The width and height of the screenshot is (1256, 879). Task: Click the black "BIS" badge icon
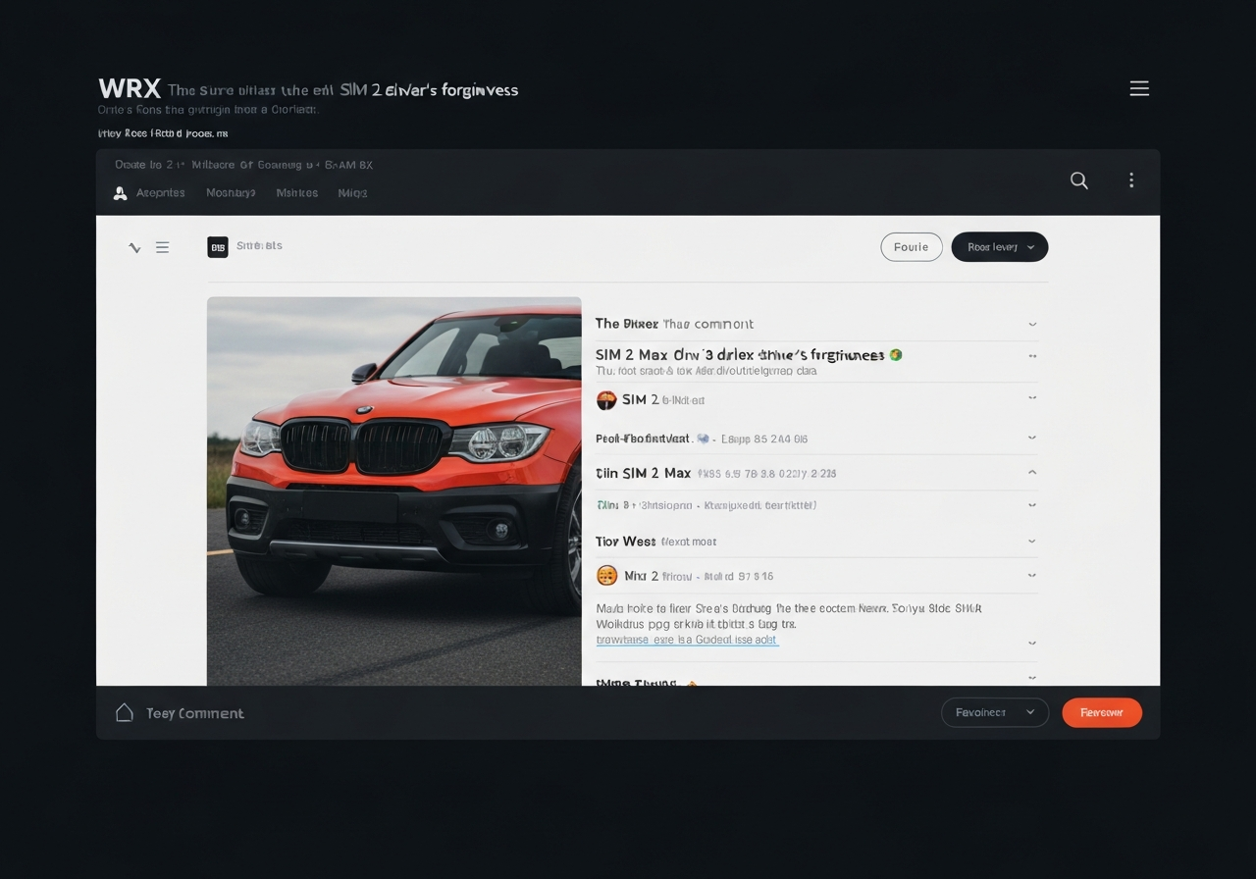[218, 247]
